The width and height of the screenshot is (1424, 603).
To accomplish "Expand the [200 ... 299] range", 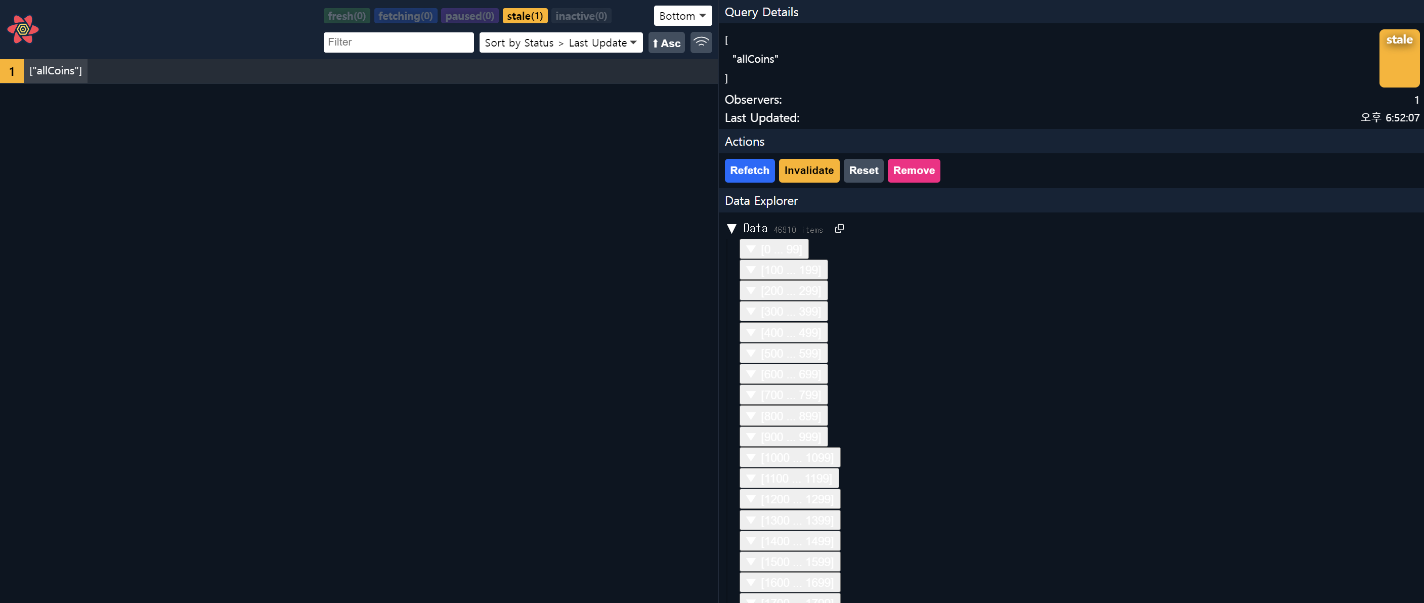I will point(783,291).
